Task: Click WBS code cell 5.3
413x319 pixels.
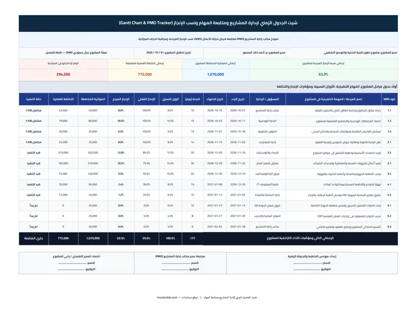Action: [x=389, y=227]
